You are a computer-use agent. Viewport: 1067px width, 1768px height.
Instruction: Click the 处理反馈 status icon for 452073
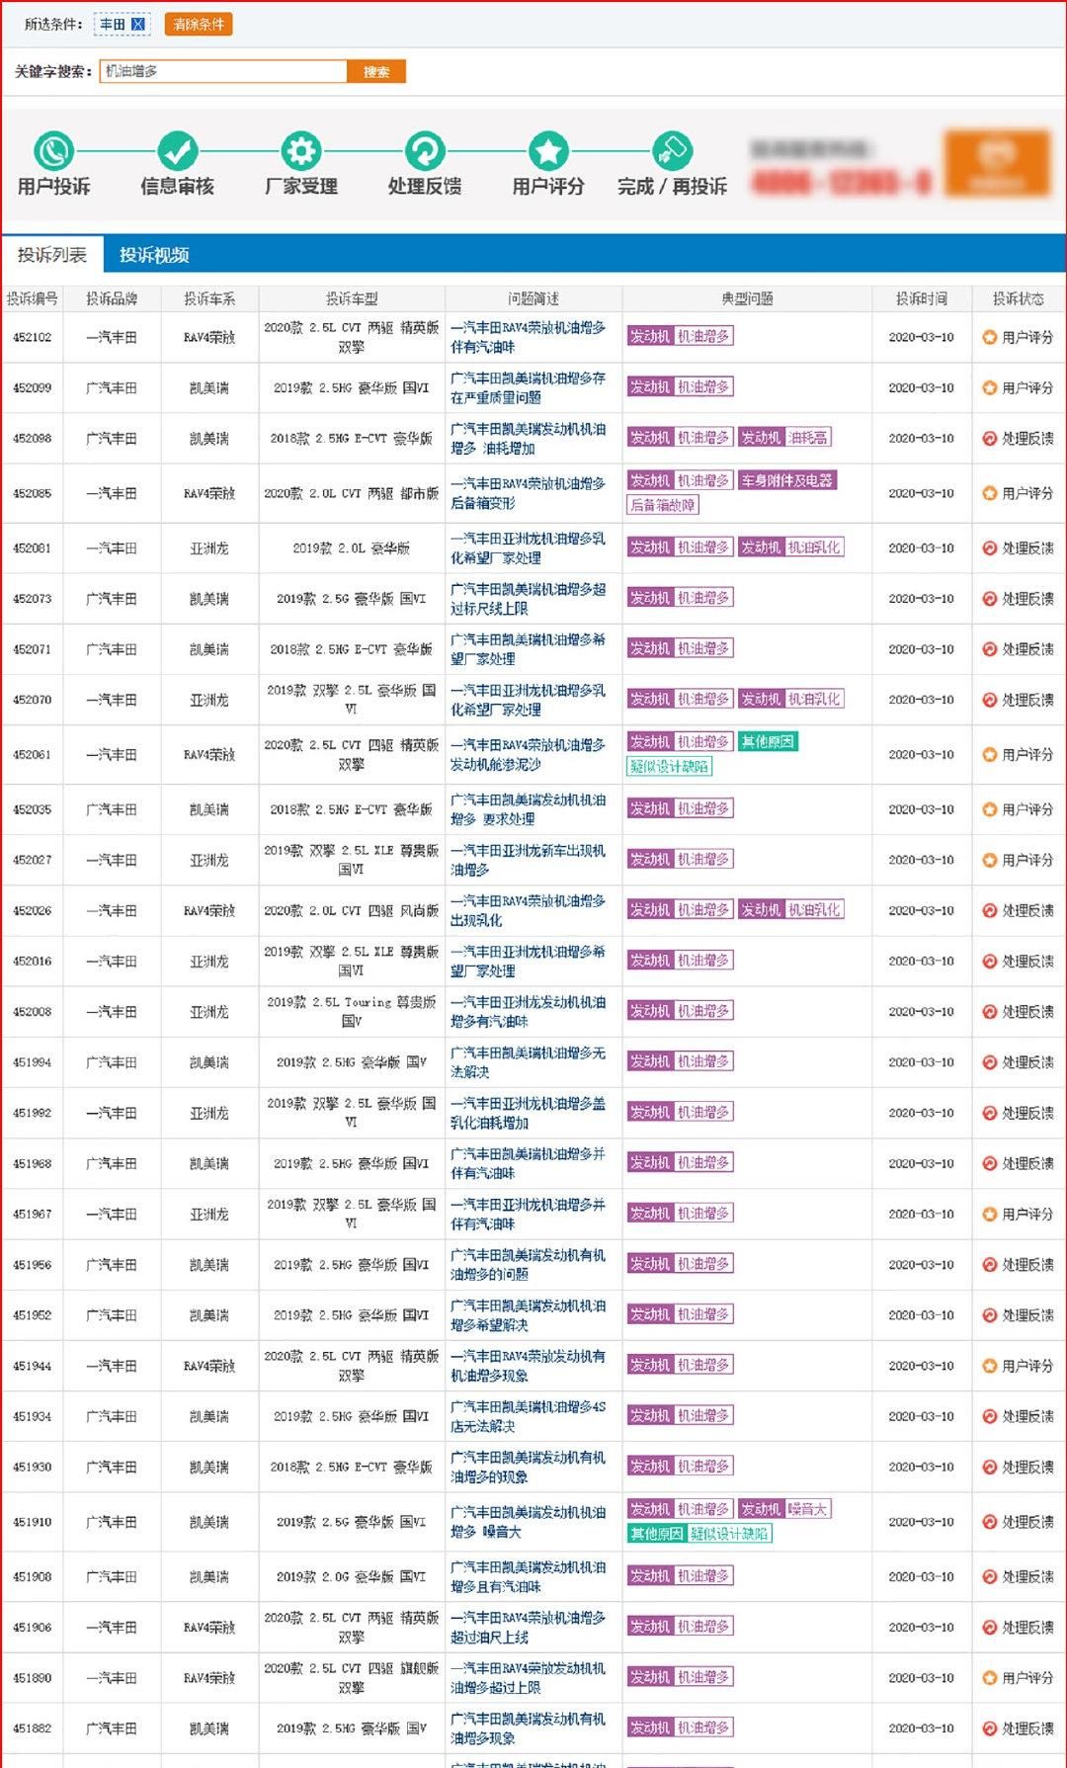coord(989,599)
